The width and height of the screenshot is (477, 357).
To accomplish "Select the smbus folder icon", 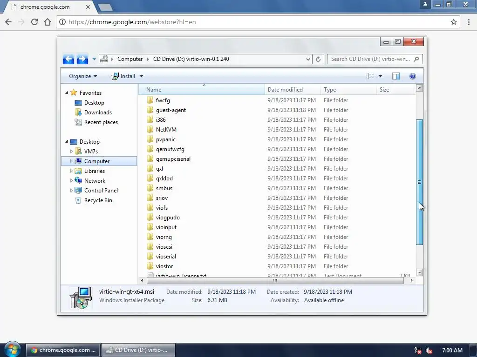I will tap(150, 188).
